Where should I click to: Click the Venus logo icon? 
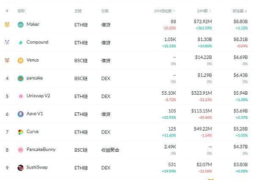click(x=20, y=60)
